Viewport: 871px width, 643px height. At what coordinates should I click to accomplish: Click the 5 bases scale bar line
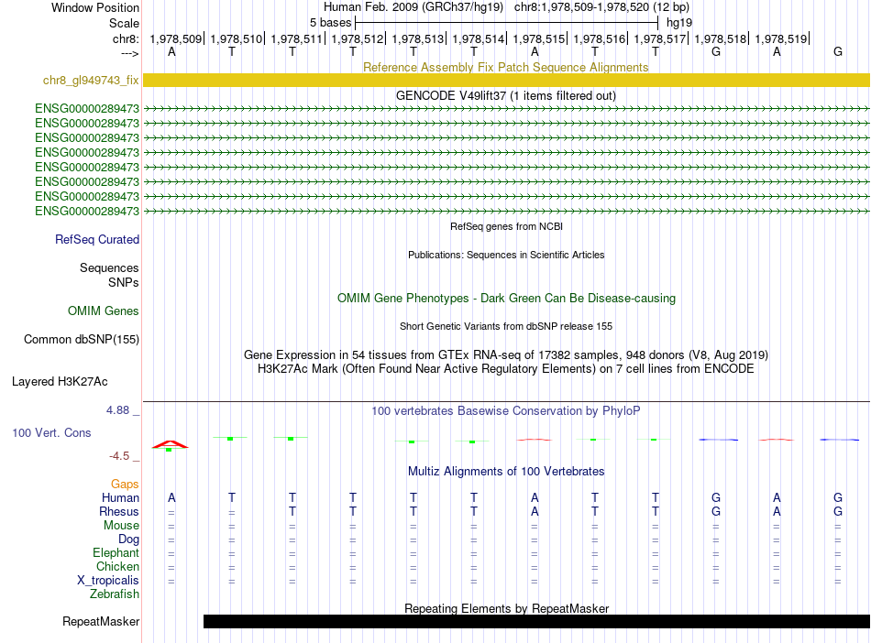pyautogui.click(x=507, y=23)
